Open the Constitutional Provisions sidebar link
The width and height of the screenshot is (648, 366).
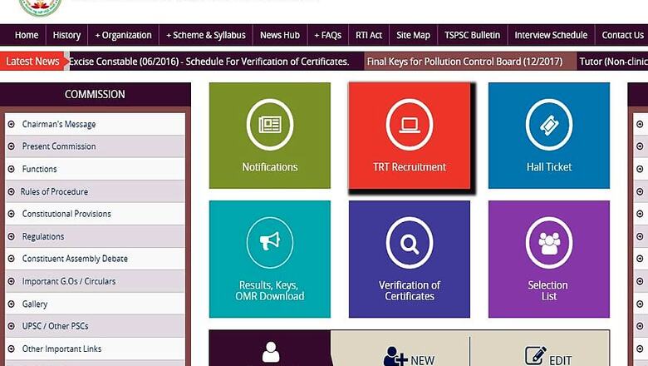coord(66,214)
